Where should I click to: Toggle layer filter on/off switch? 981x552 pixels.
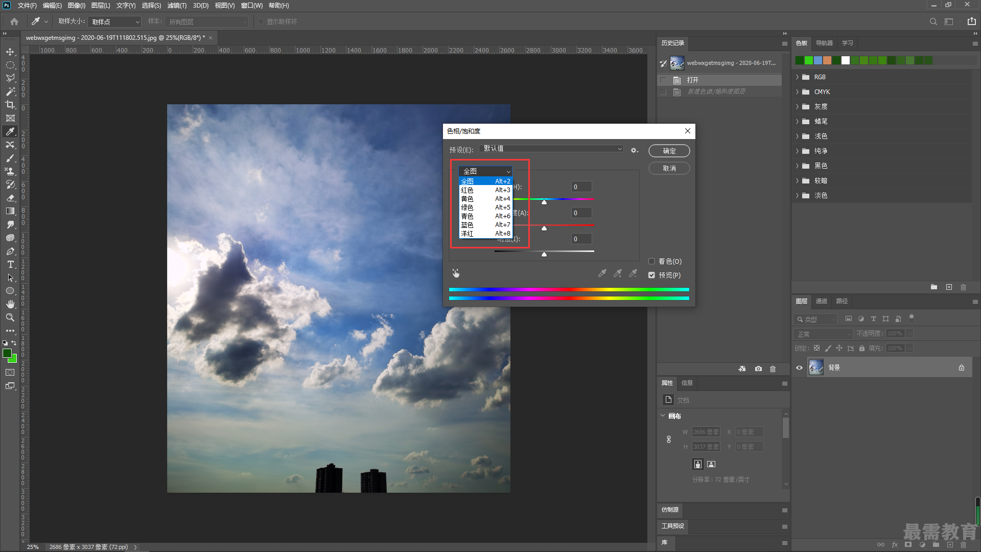click(911, 318)
